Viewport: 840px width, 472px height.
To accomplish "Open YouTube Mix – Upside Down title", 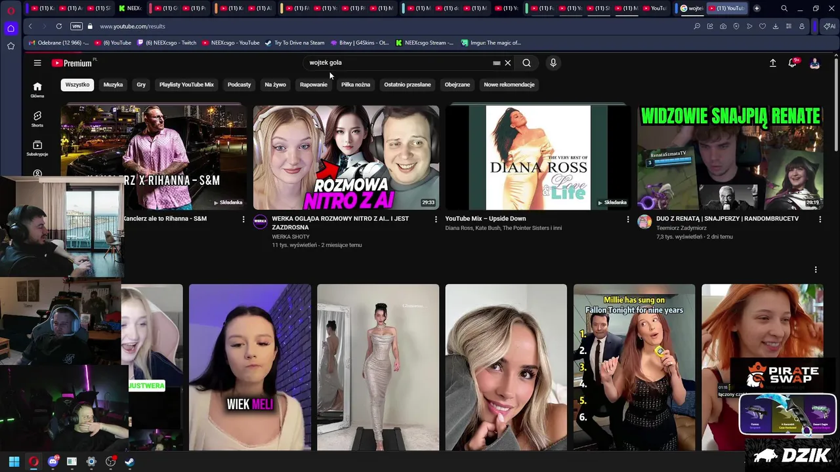I will coord(486,219).
